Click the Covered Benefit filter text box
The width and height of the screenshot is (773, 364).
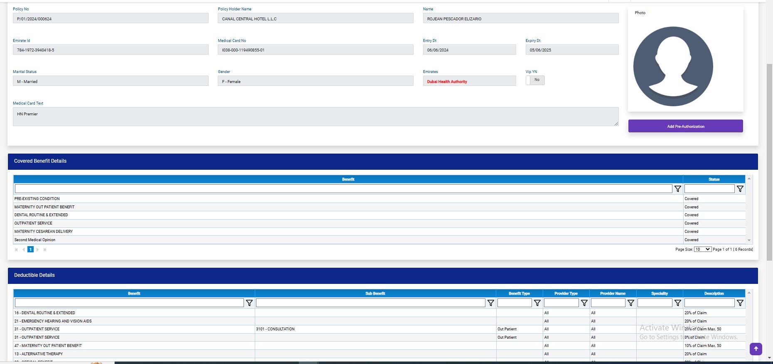pos(343,189)
